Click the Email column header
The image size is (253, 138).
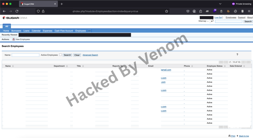pos(151,66)
